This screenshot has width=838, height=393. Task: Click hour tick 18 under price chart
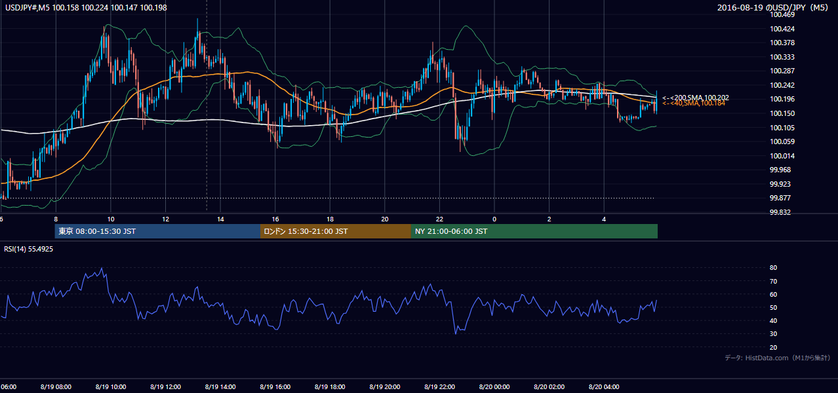(330, 219)
